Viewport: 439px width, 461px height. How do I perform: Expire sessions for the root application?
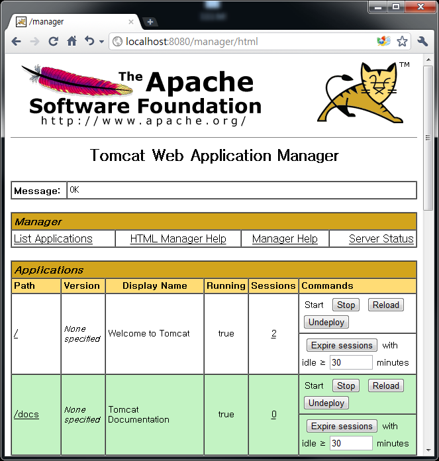pos(342,345)
